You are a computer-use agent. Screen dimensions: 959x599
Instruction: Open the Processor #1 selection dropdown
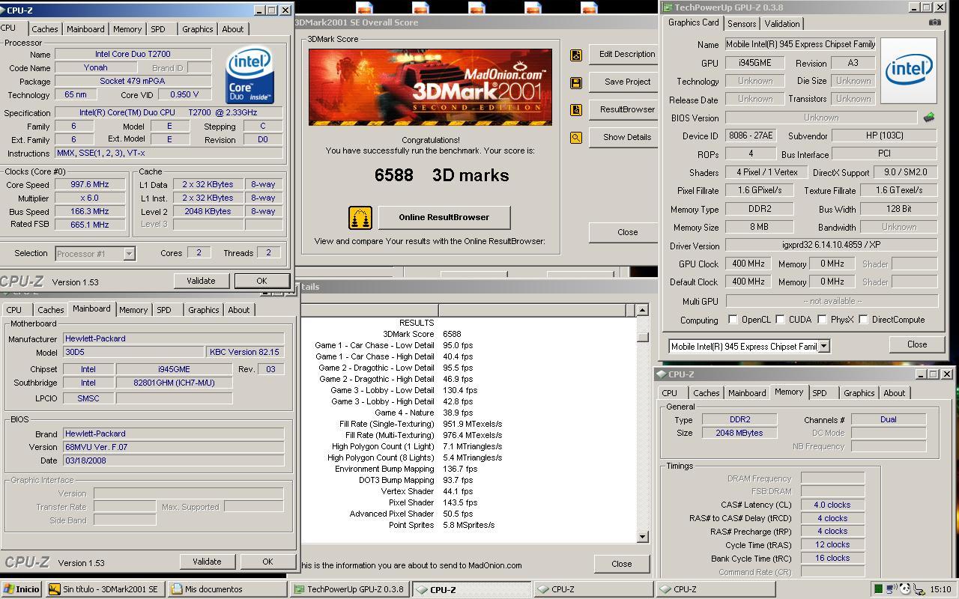click(129, 254)
